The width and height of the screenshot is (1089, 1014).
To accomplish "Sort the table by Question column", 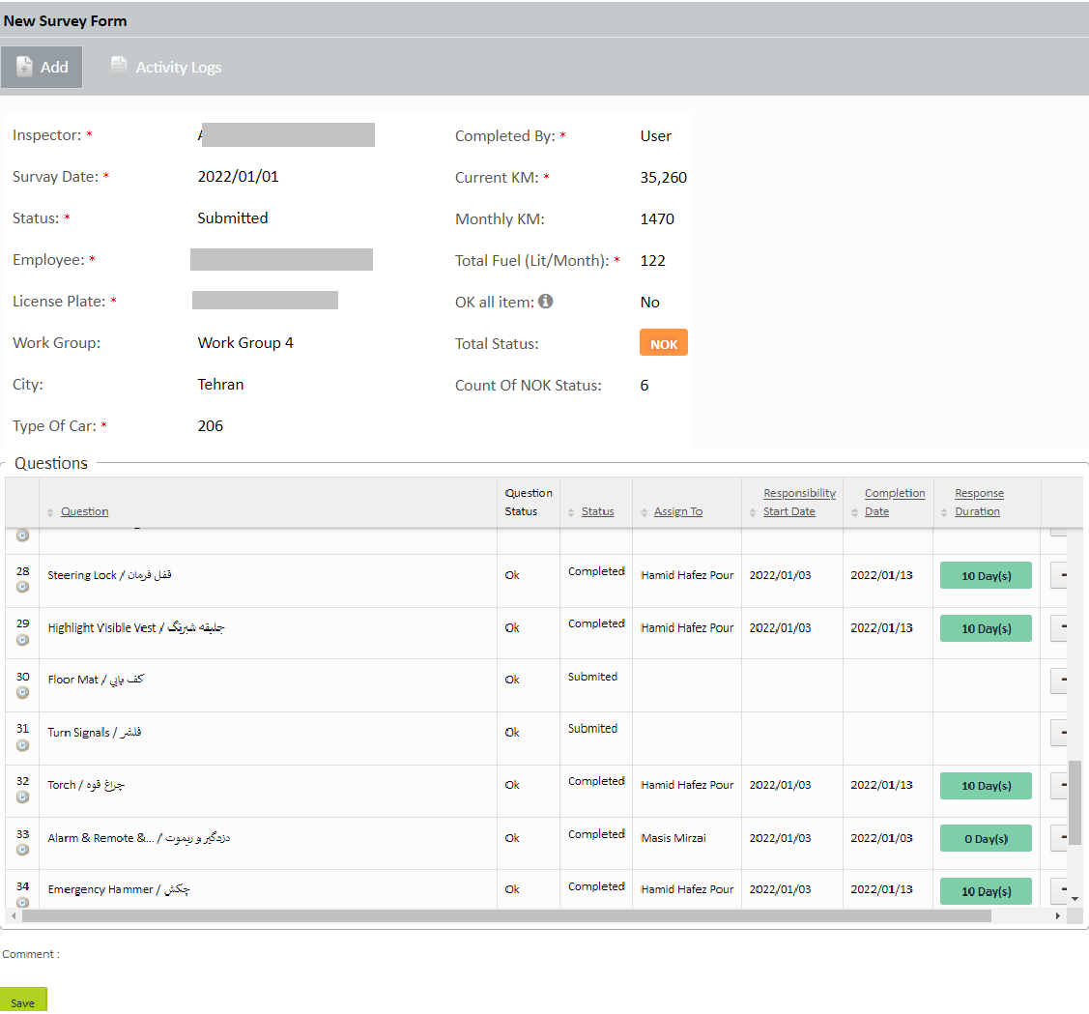I will (x=84, y=511).
